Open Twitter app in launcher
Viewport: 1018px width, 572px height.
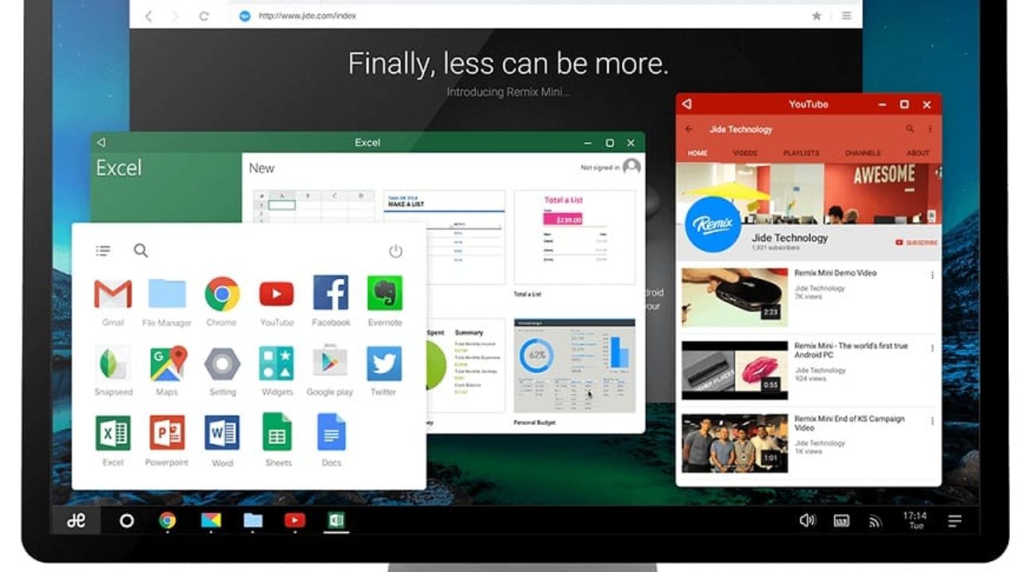(384, 364)
